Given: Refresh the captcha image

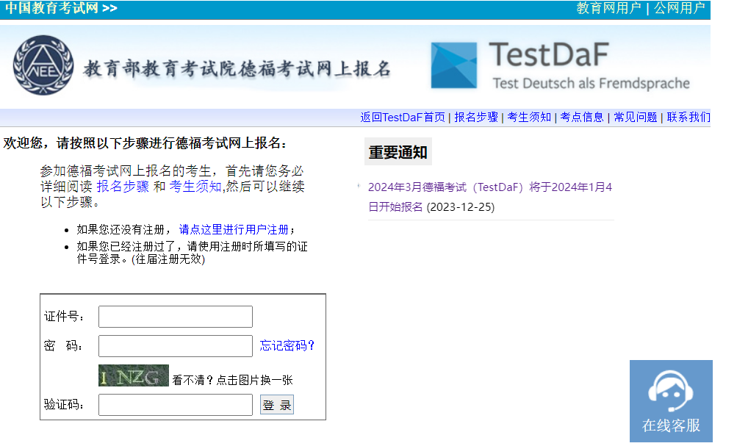Looking at the screenshot, I should click(134, 375).
